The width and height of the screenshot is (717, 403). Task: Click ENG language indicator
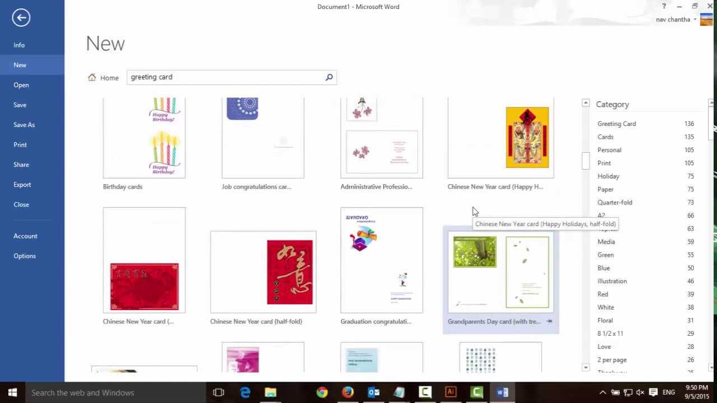coord(669,392)
